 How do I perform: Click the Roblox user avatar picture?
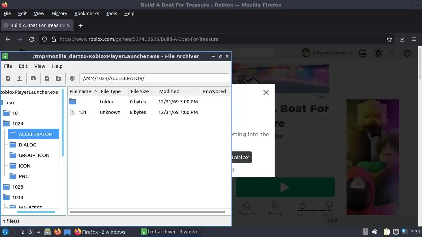[306, 53]
